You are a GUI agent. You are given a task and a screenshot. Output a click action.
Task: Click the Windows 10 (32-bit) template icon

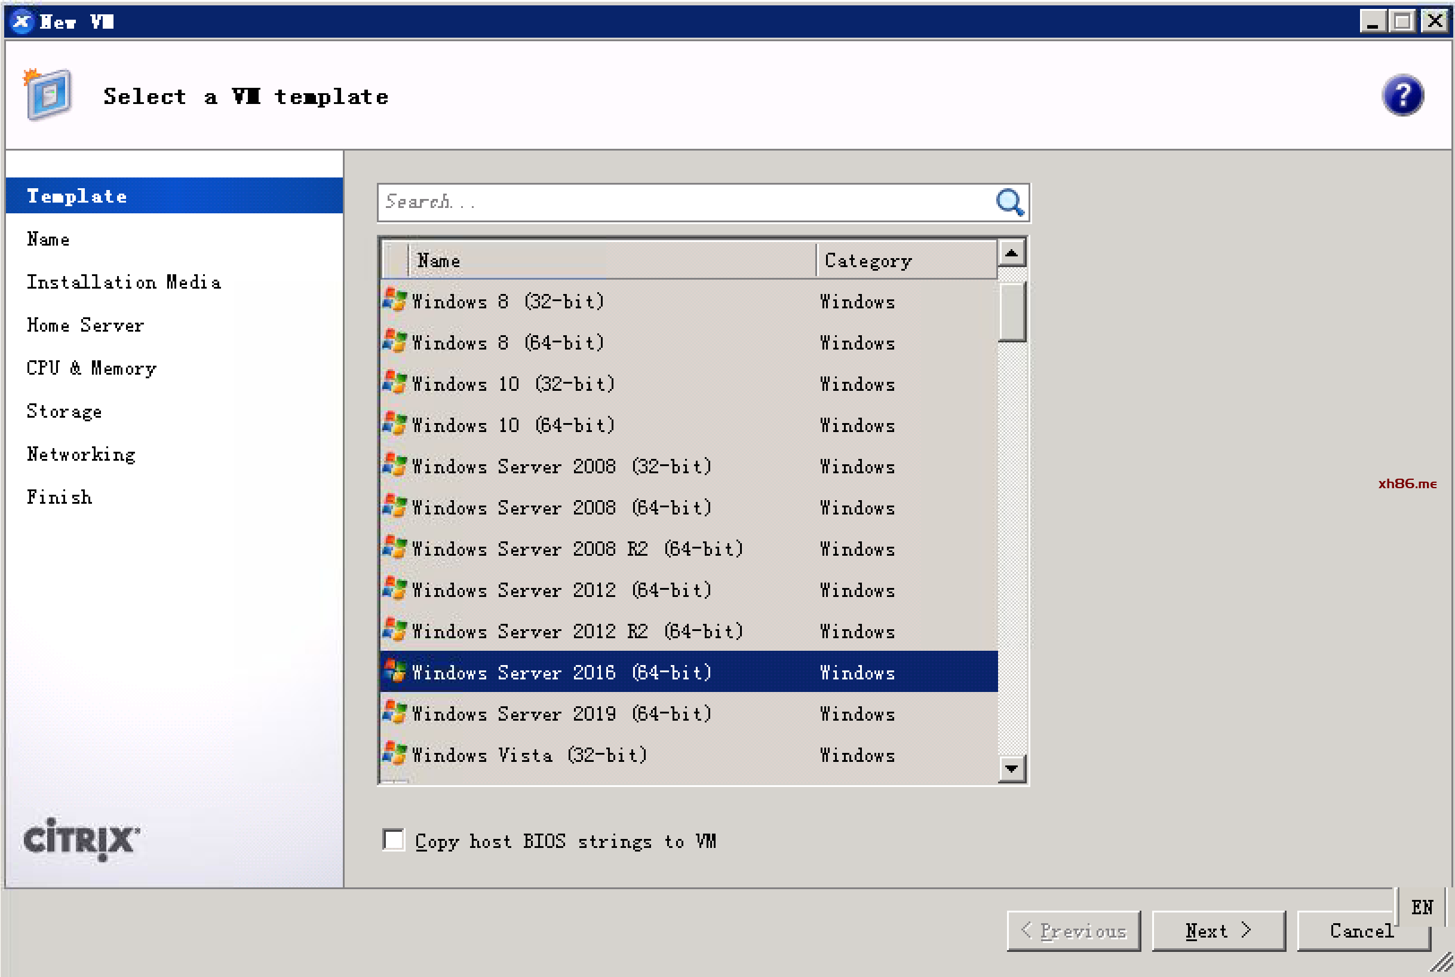pyautogui.click(x=394, y=382)
